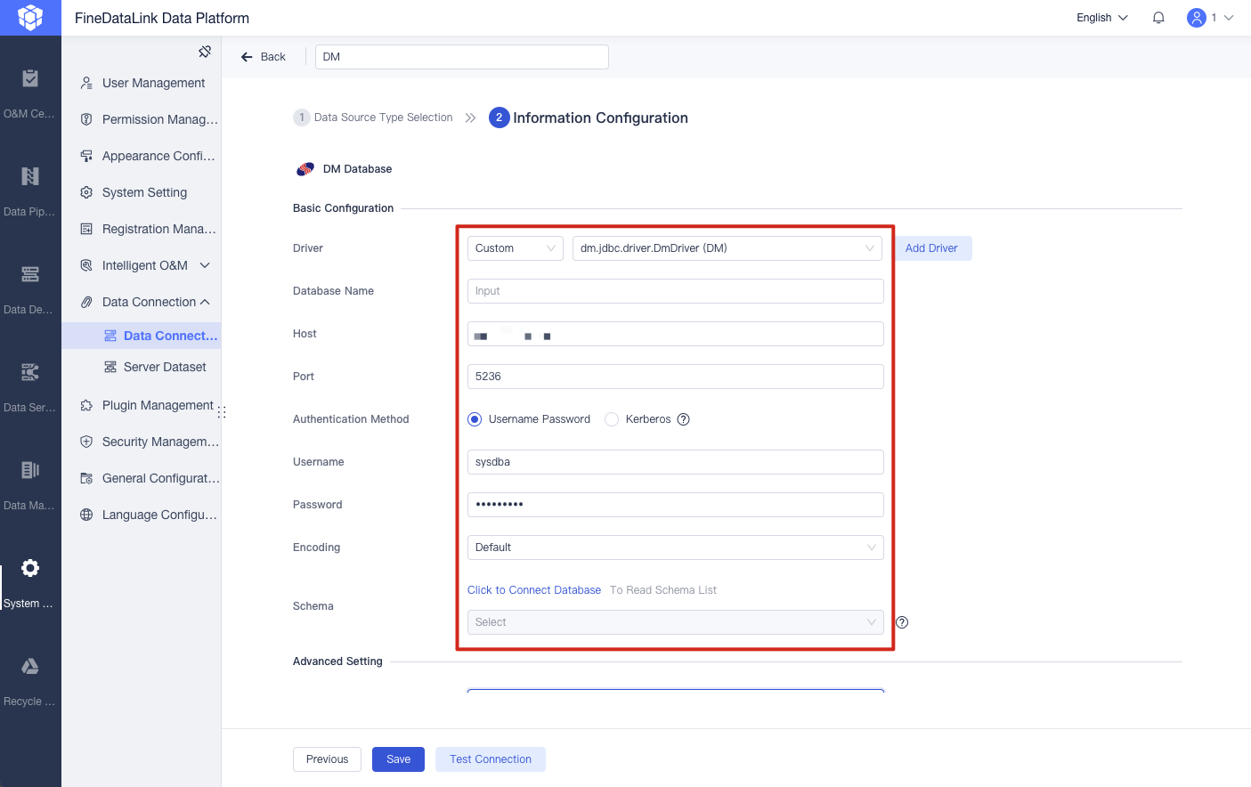Click the connection name field showing DM

pyautogui.click(x=462, y=57)
